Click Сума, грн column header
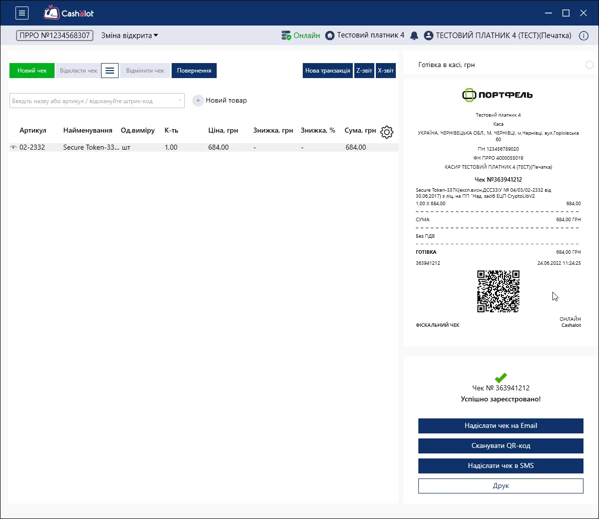 [x=360, y=130]
